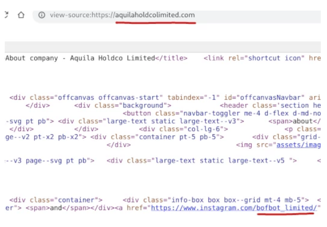The height and width of the screenshot is (227, 327).
Task: Click the 'navbar-toggler me-4 d-flex' button class text
Action: click(235, 113)
